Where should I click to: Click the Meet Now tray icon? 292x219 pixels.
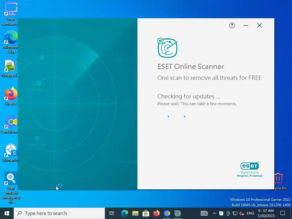(228, 213)
